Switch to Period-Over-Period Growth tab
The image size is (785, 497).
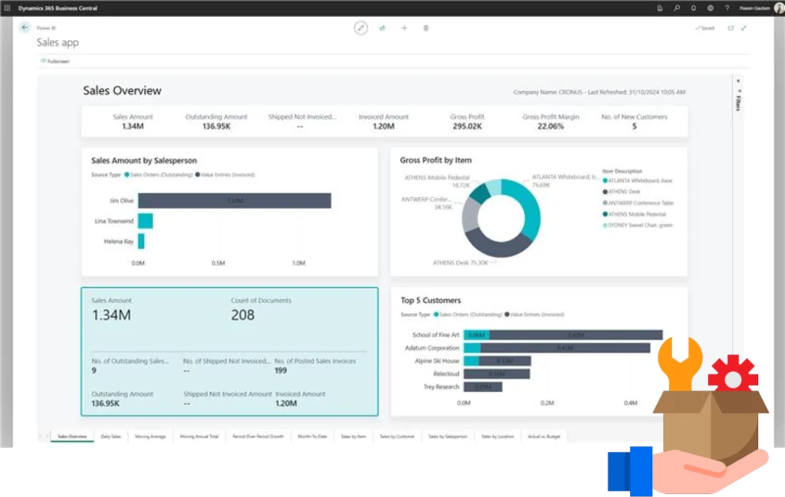click(x=258, y=437)
